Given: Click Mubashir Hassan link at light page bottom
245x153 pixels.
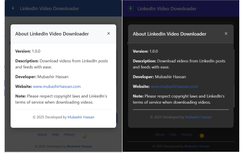Looking at the screenshot, I should (x=79, y=146).
